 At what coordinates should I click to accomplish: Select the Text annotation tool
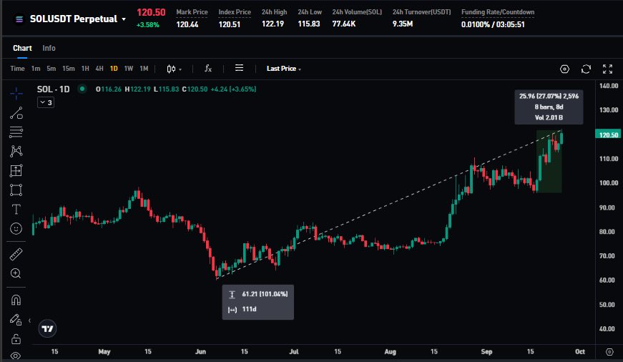point(16,210)
